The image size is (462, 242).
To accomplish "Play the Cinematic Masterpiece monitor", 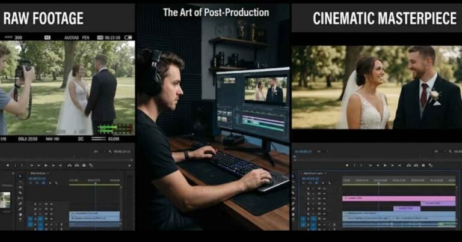I will click(x=385, y=166).
